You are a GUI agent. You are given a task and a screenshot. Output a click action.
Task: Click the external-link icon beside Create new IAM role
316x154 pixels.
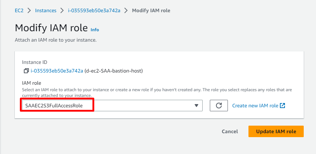[x=283, y=106]
